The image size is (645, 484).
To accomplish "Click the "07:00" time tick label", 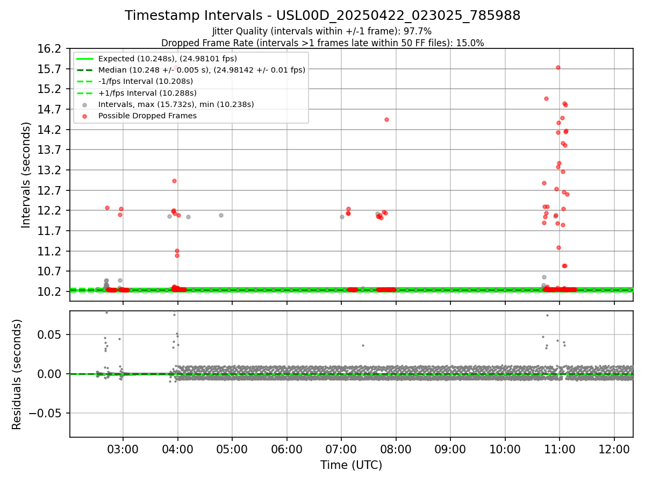I will (x=341, y=449).
